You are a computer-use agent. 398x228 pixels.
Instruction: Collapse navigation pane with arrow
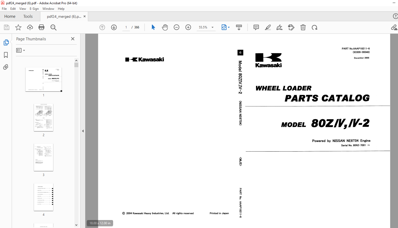click(x=83, y=131)
